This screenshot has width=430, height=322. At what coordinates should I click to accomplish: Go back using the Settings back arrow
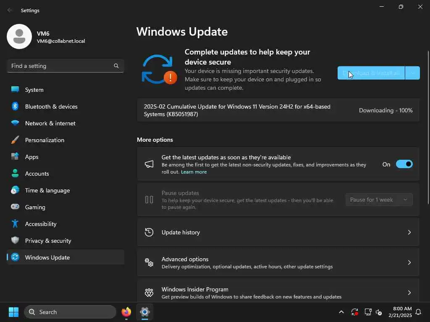[x=10, y=10]
